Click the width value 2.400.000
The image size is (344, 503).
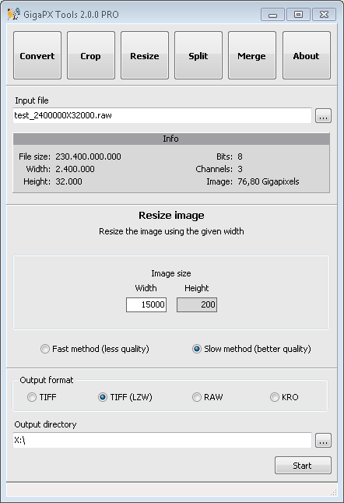[75, 169]
